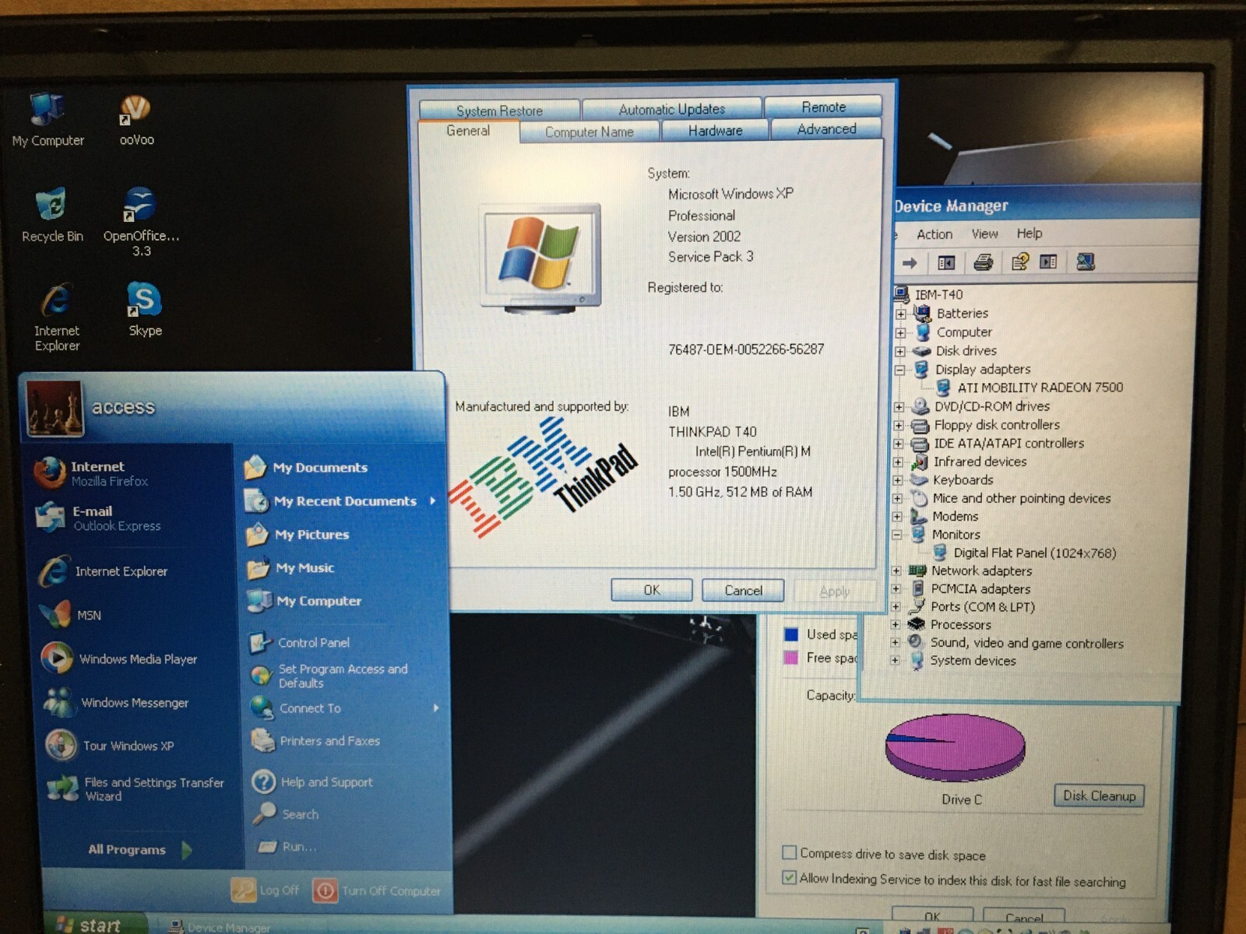1246x934 pixels.
Task: Click forward arrow in Device Manager toolbar
Action: click(910, 263)
